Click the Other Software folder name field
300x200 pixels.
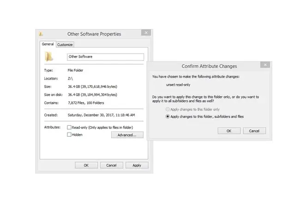pyautogui.click(x=105, y=57)
